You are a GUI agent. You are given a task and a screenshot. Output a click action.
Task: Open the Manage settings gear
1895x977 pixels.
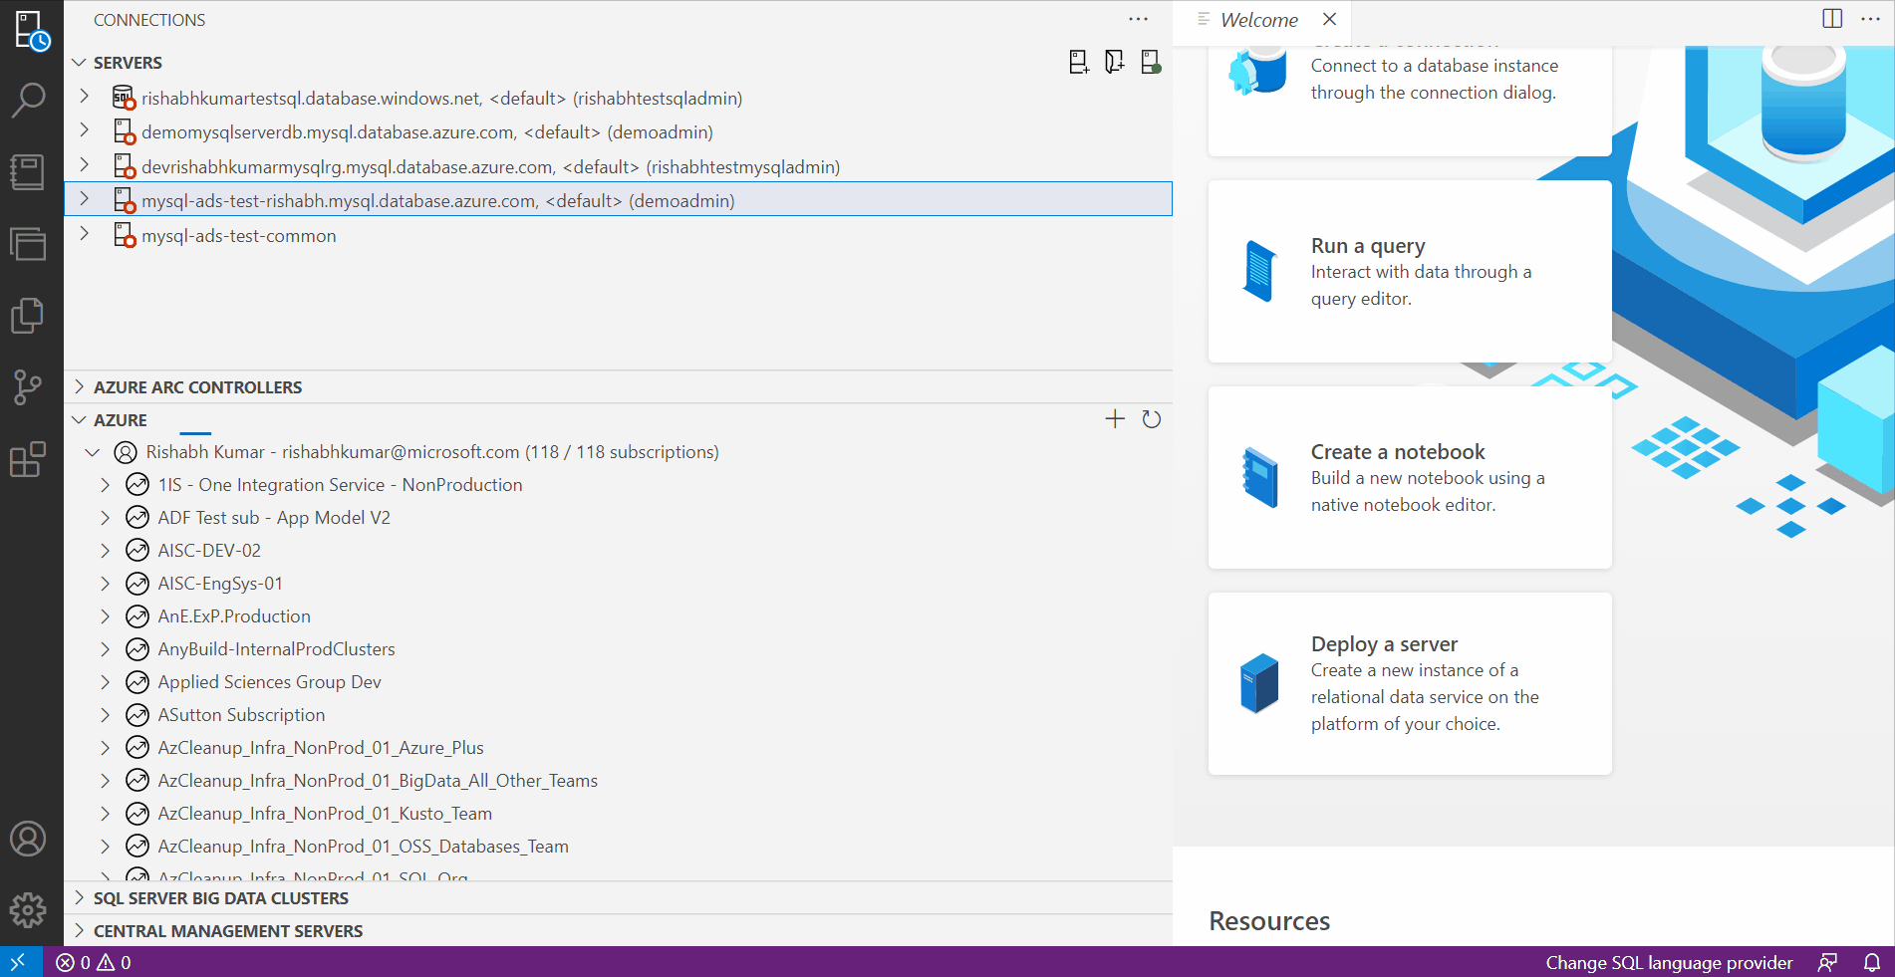tap(28, 909)
